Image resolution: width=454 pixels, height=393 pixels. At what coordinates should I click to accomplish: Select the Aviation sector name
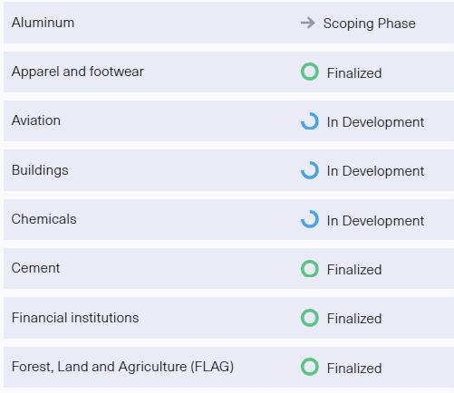pyautogui.click(x=36, y=120)
